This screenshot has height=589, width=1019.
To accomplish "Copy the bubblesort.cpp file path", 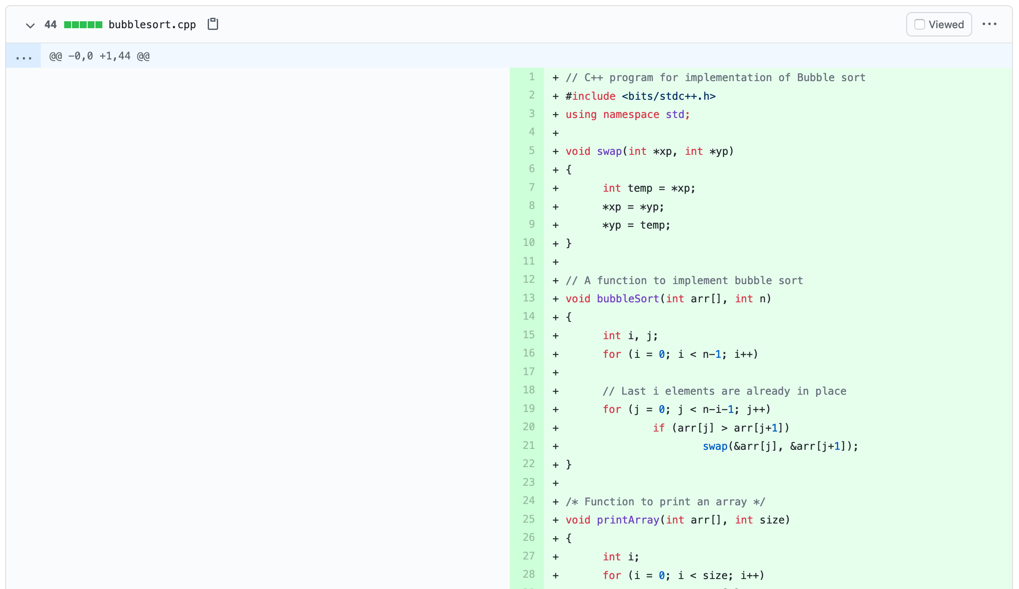I will [212, 24].
